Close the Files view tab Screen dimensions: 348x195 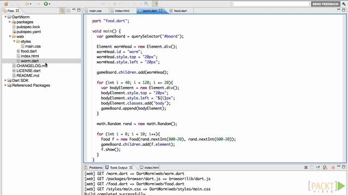point(17,11)
